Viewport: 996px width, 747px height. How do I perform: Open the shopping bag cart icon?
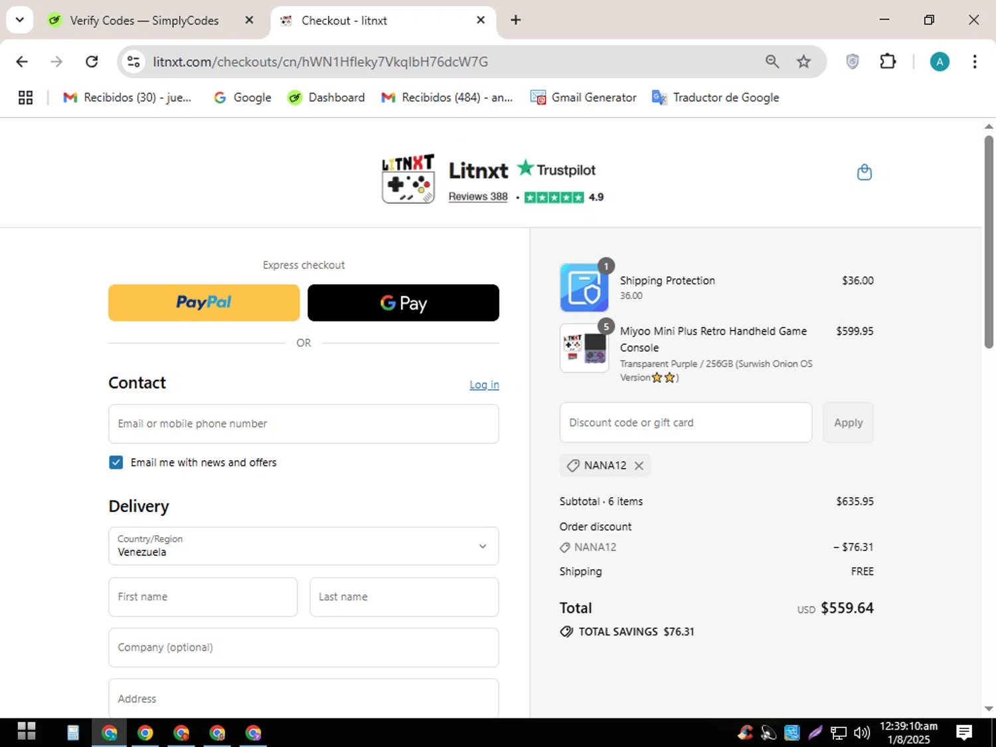pyautogui.click(x=864, y=173)
